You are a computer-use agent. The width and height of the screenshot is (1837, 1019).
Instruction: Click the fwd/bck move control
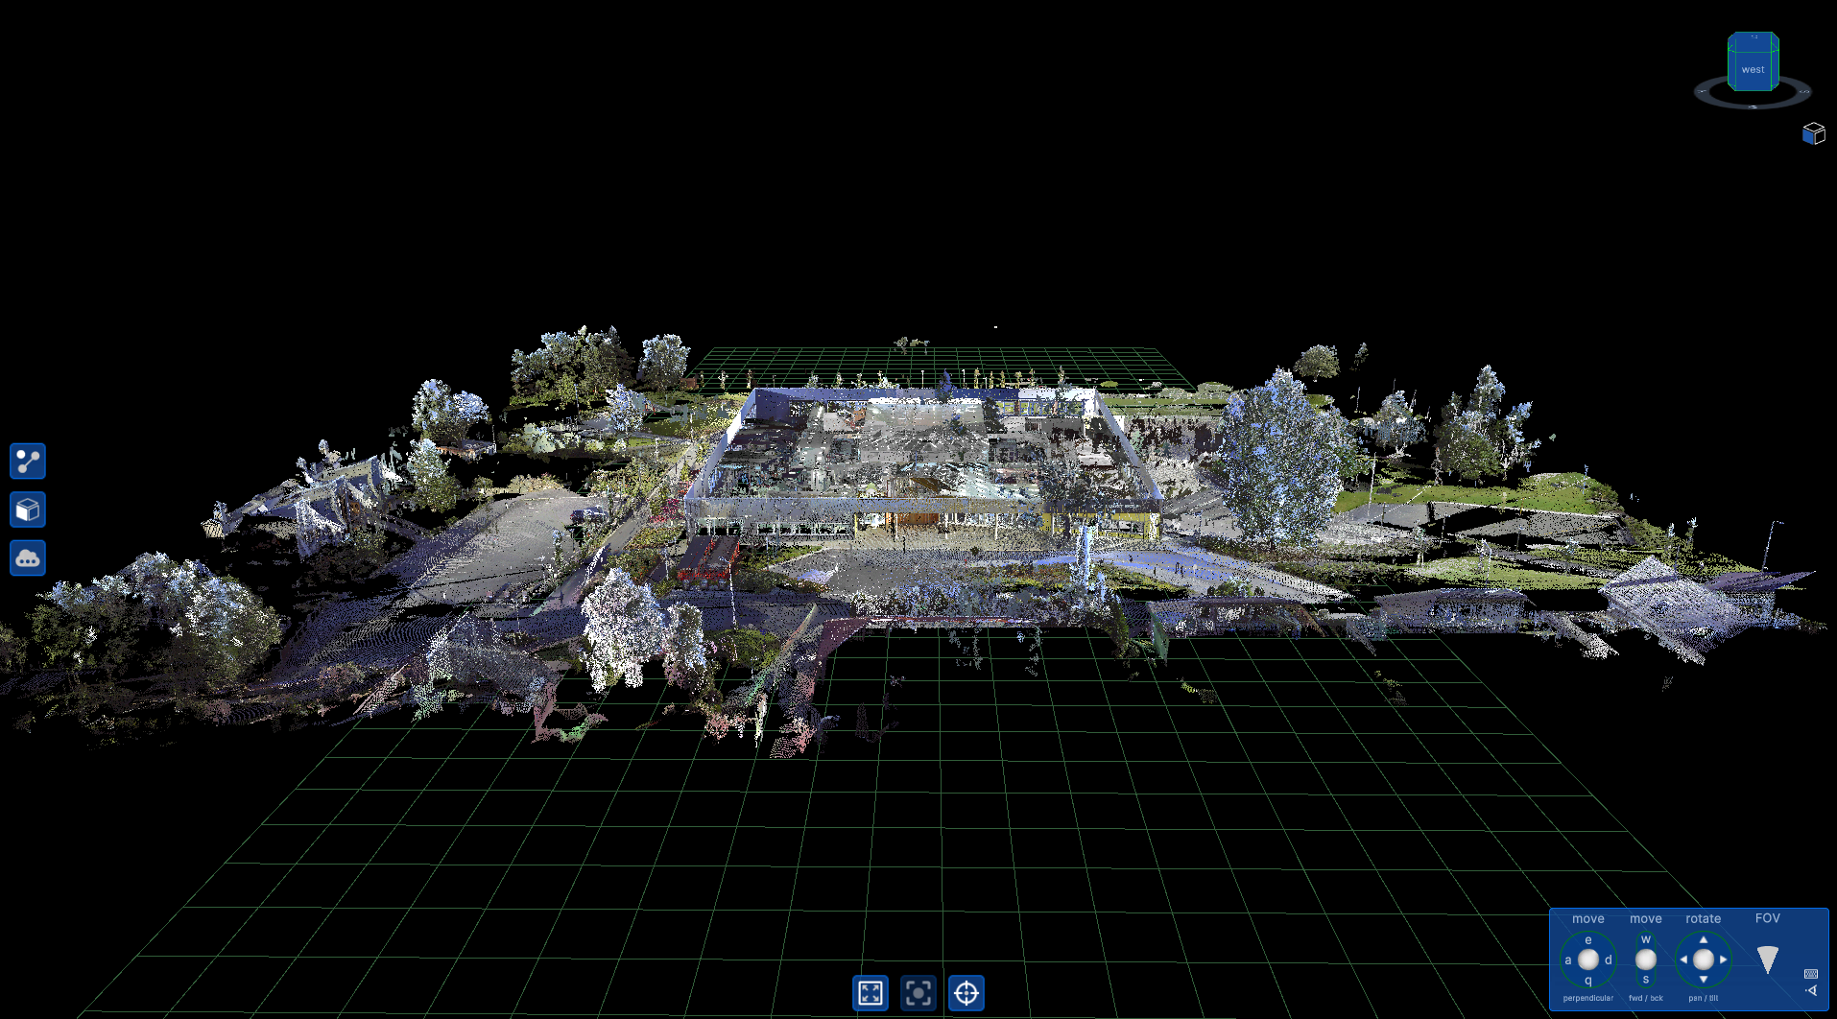click(x=1646, y=960)
